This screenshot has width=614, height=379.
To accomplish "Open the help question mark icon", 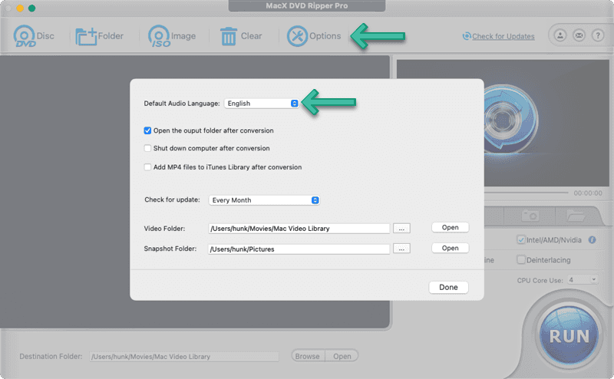I will point(598,35).
